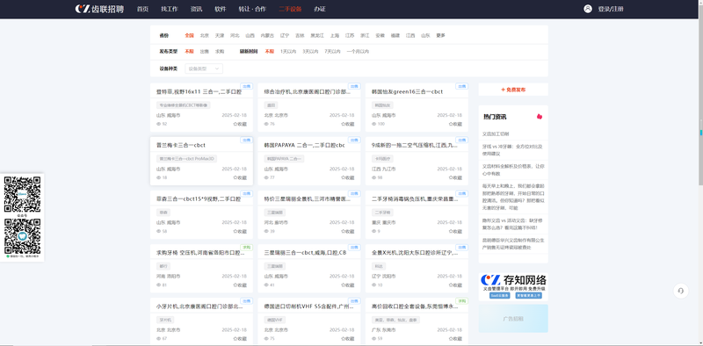703x346 pixels.
Task: Filter listings by 上海 province
Action: coord(335,35)
